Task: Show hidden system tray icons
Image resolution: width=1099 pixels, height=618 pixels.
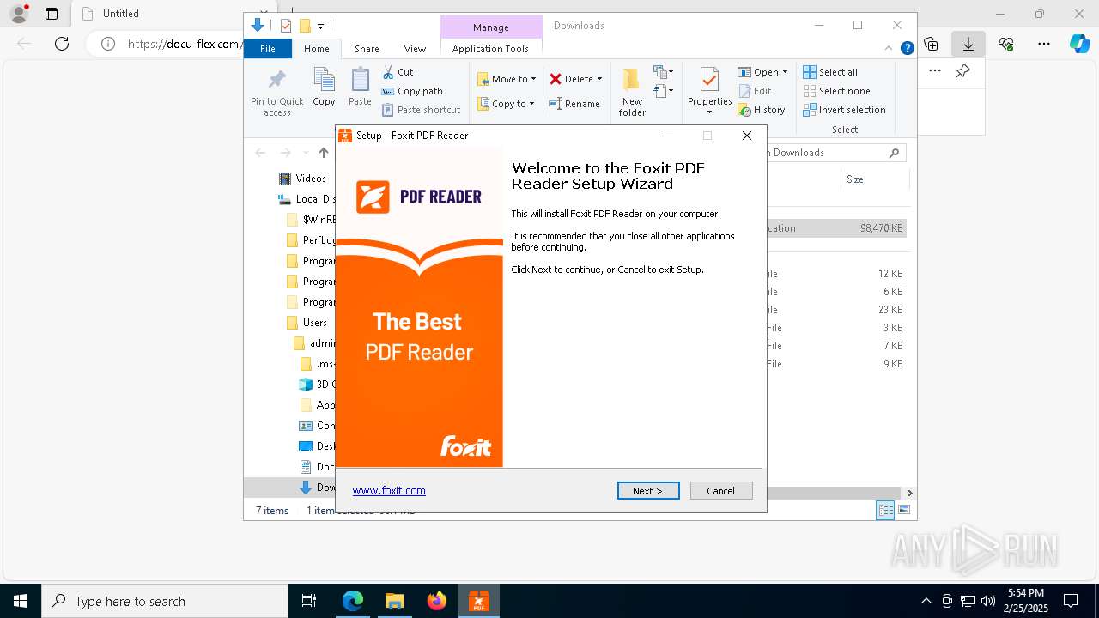Action: 926,601
